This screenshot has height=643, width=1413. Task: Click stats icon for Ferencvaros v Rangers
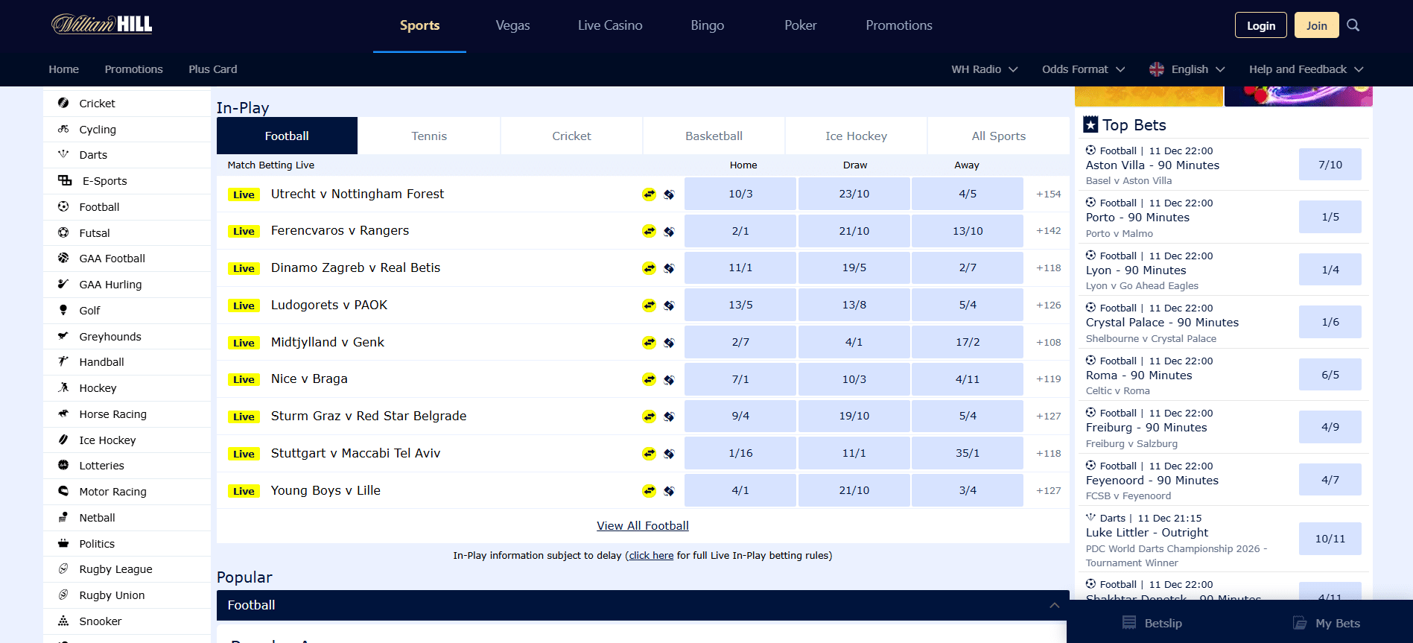[x=669, y=232]
